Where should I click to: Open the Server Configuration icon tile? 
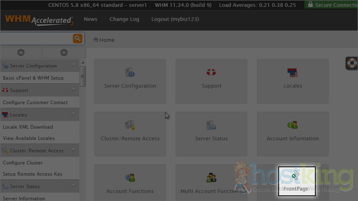tap(130, 81)
